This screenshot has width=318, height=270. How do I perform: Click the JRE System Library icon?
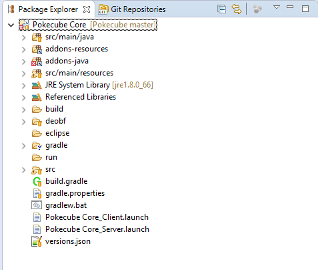point(37,86)
